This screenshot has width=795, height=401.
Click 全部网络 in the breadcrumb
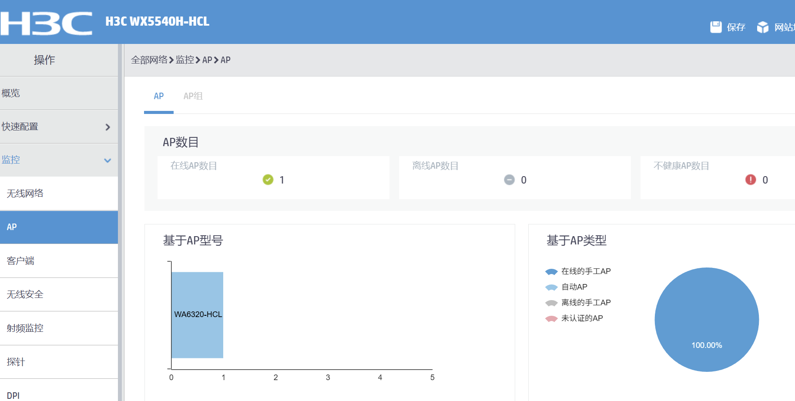click(149, 60)
